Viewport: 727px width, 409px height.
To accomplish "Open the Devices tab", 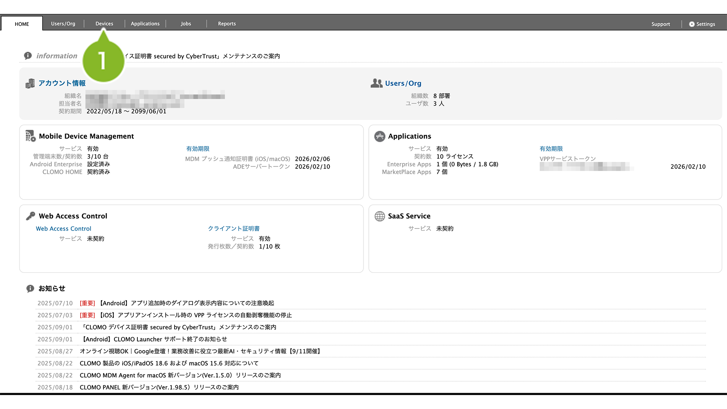I will (104, 24).
